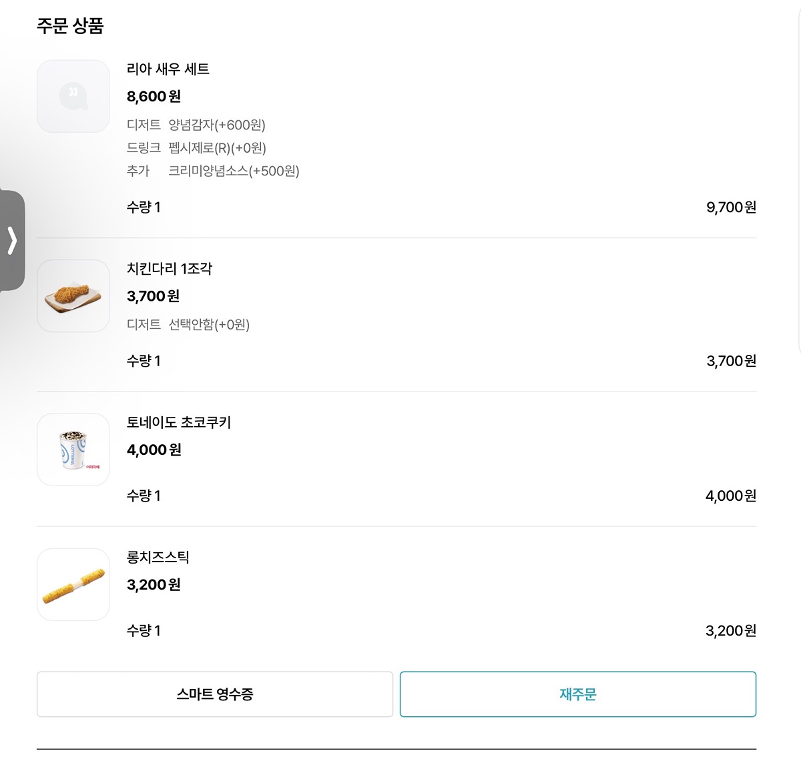The image size is (801, 757).
Task: Click the 리아 새우 세트 placeholder image
Action: pos(73,96)
